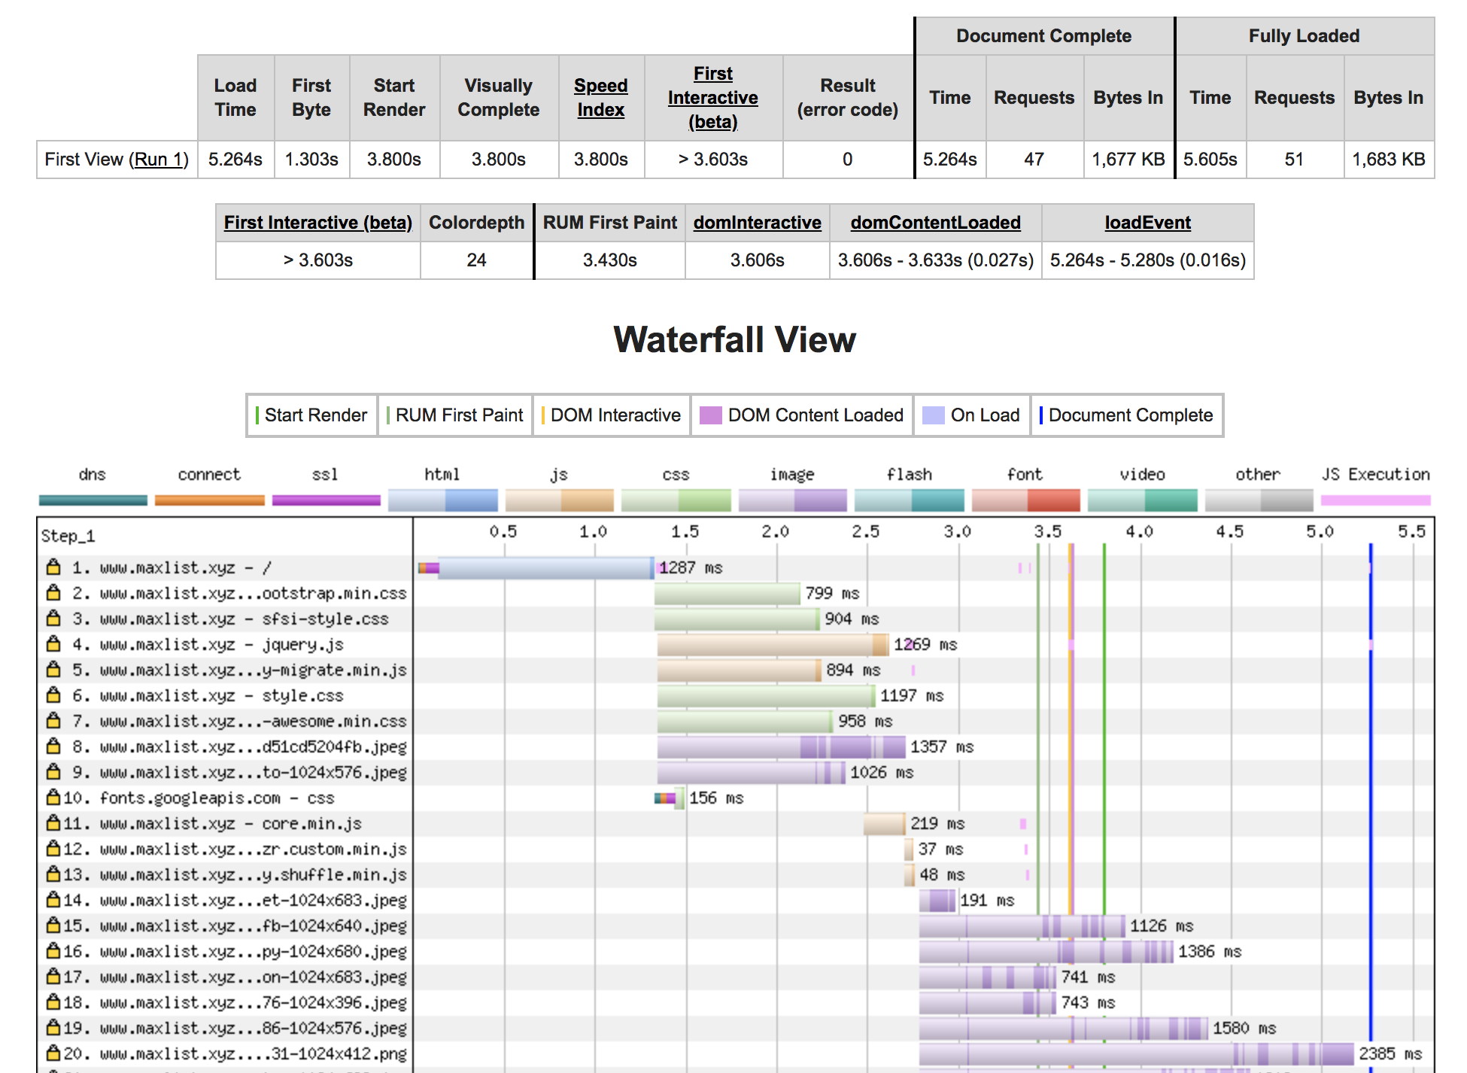Click the html legend color bar
This screenshot has height=1073, width=1467.
[443, 500]
